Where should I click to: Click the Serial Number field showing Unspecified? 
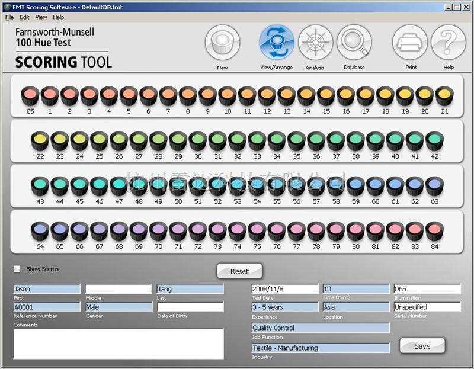pos(427,307)
